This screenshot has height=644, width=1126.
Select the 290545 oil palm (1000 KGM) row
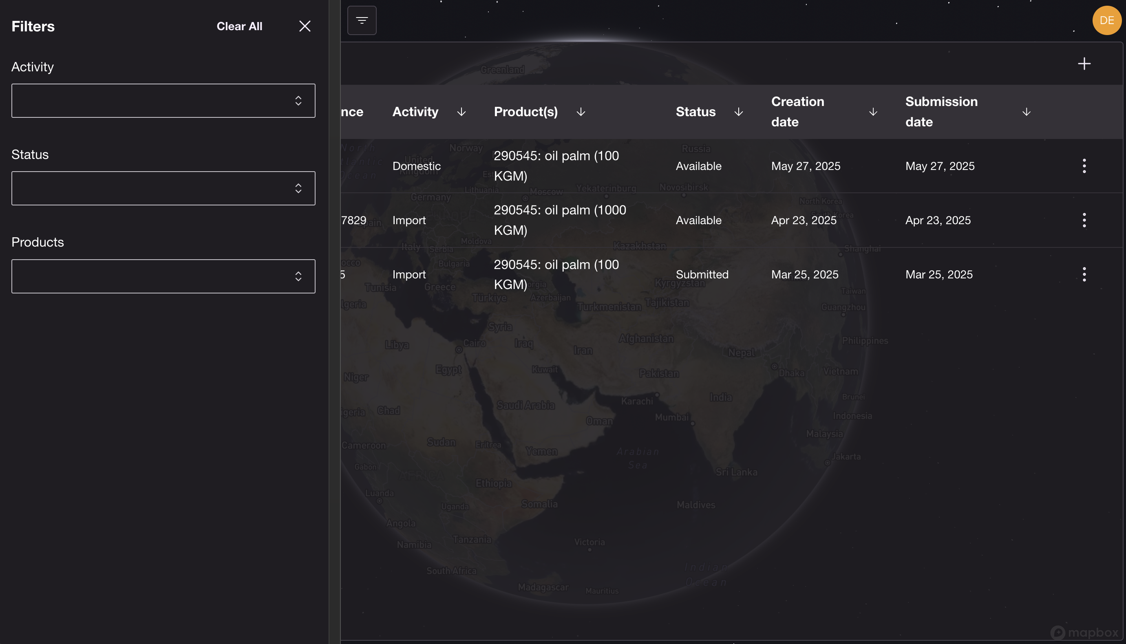pos(559,220)
